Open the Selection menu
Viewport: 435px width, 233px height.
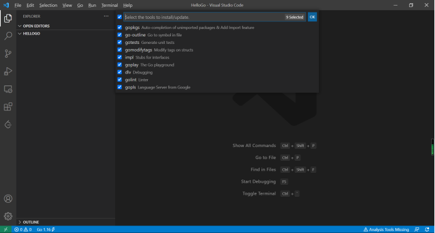pos(48,5)
